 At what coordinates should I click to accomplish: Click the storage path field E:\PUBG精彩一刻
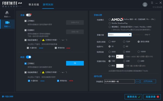[120, 82]
